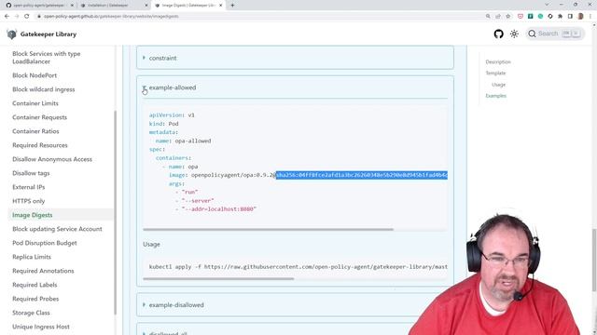Click the green circular extension icon
597x335 pixels.
(x=540, y=17)
